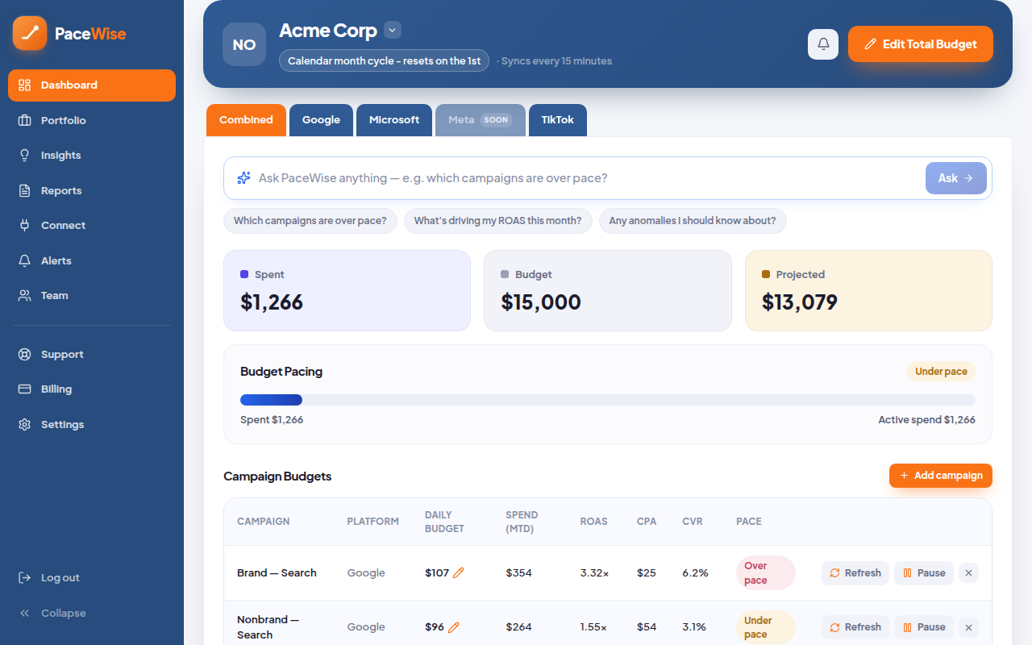This screenshot has width=1032, height=645.
Task: Click the Support lifebuoy icon
Action: click(25, 355)
